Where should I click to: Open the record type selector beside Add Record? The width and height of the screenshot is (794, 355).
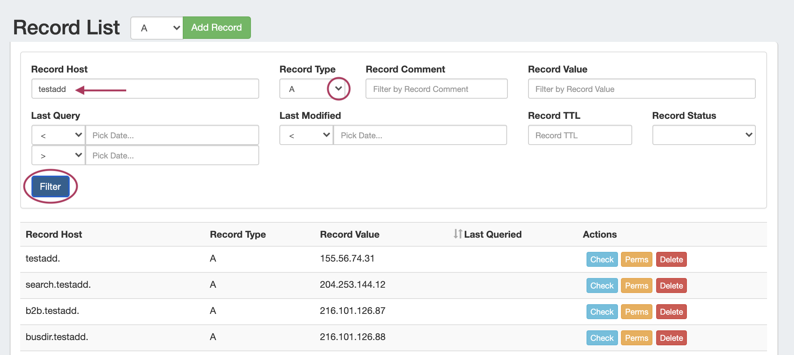point(157,28)
